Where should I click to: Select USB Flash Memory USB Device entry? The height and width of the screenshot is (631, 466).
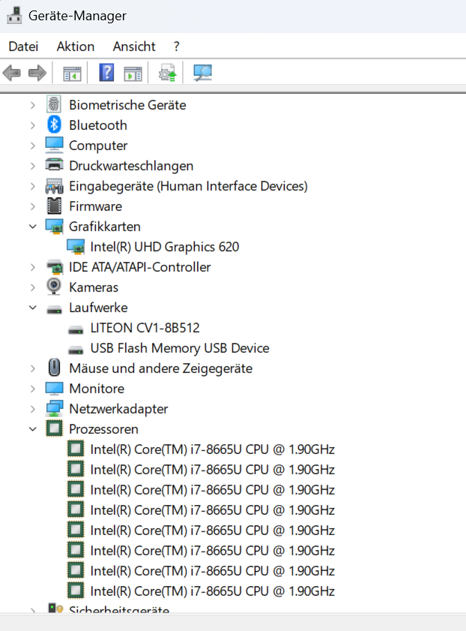pyautogui.click(x=180, y=348)
